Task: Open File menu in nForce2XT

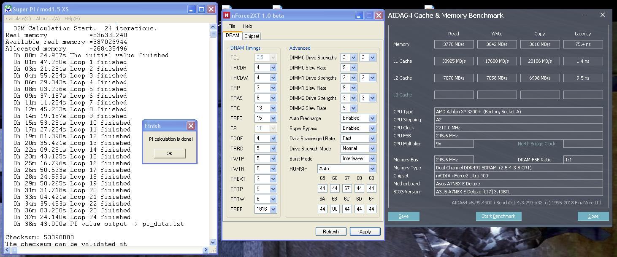Action: pyautogui.click(x=232, y=26)
